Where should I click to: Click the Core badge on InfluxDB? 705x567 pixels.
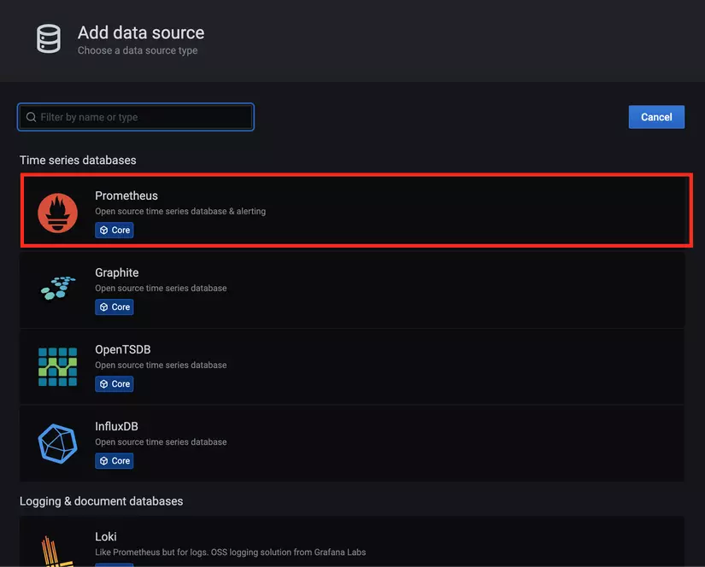point(114,460)
